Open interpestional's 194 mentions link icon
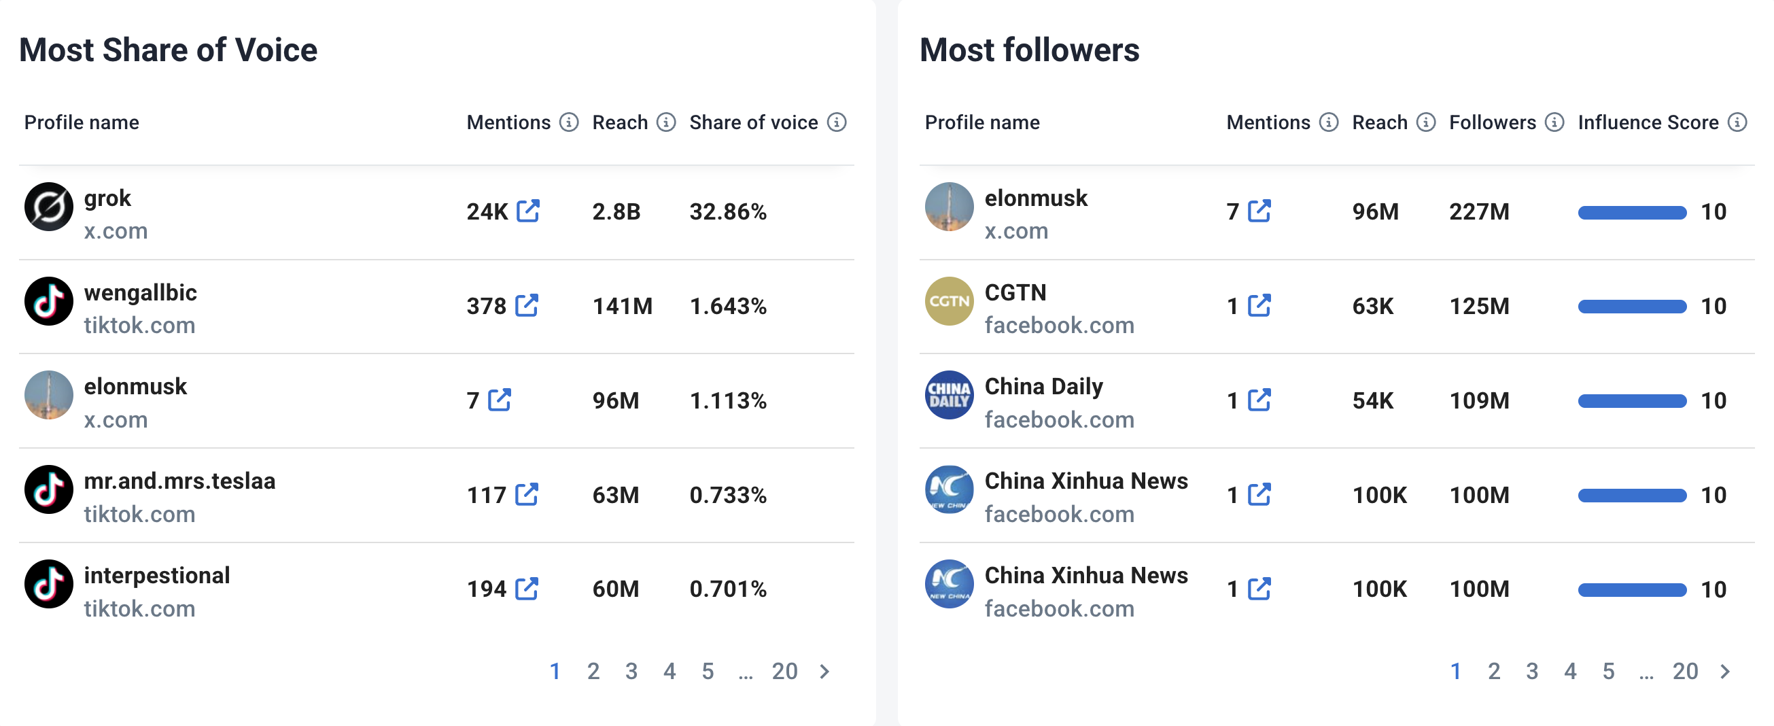This screenshot has width=1774, height=726. click(x=527, y=589)
